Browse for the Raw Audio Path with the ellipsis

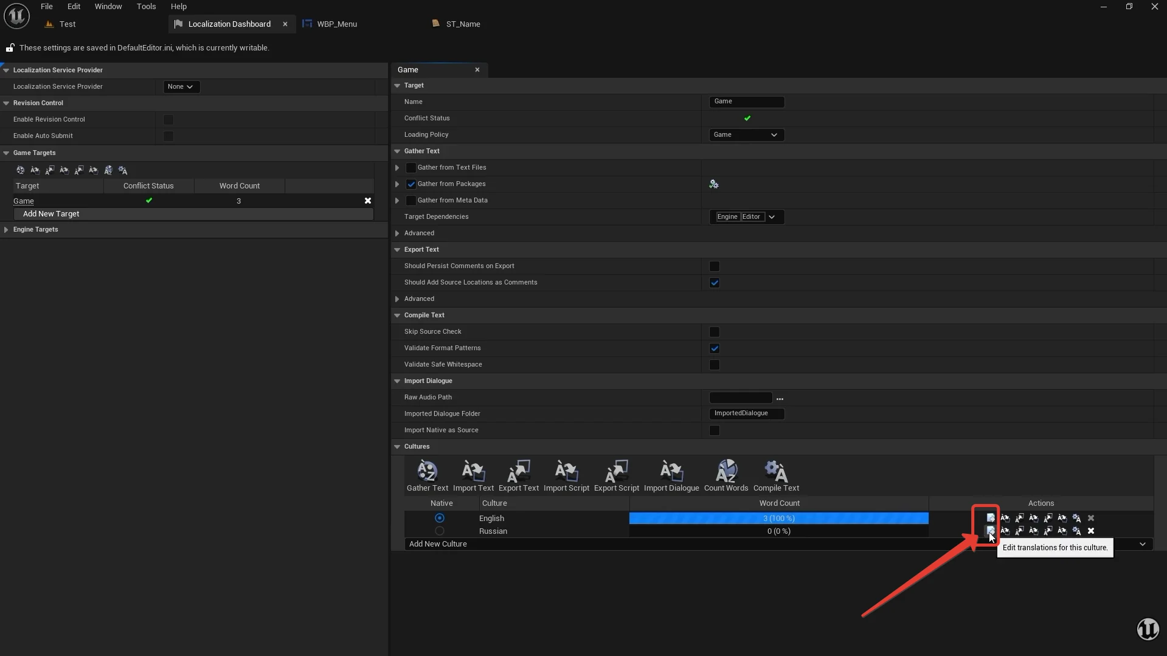point(780,398)
